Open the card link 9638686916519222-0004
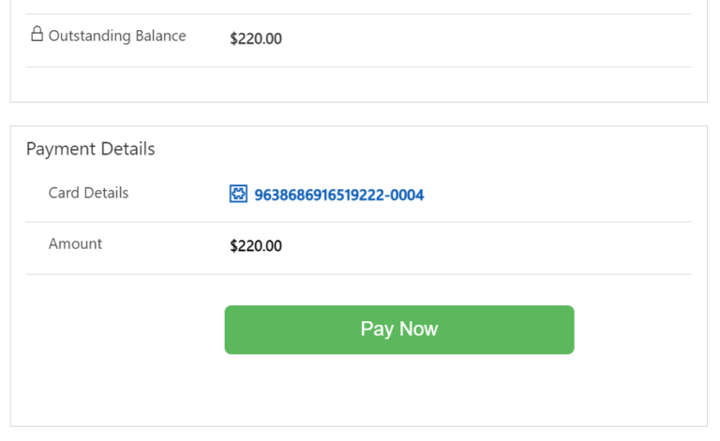Image resolution: width=720 pixels, height=441 pixels. (338, 195)
